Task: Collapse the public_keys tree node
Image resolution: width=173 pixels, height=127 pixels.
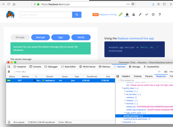Action: click(122, 88)
